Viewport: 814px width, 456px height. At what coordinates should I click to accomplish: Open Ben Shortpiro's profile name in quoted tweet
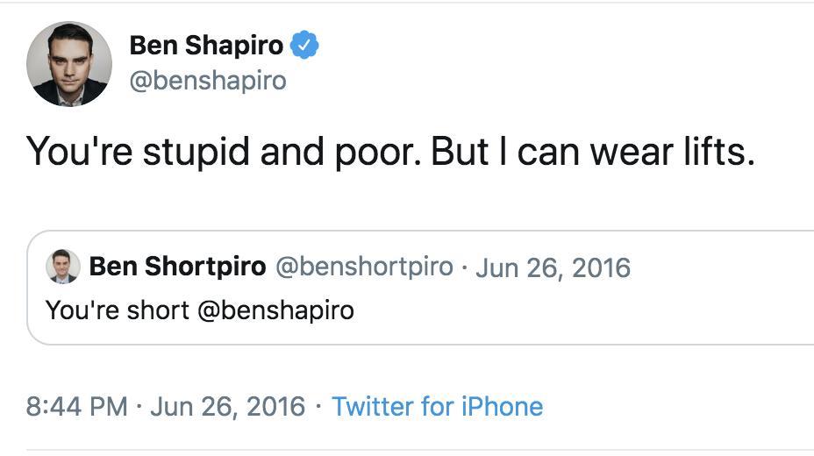pos(177,267)
